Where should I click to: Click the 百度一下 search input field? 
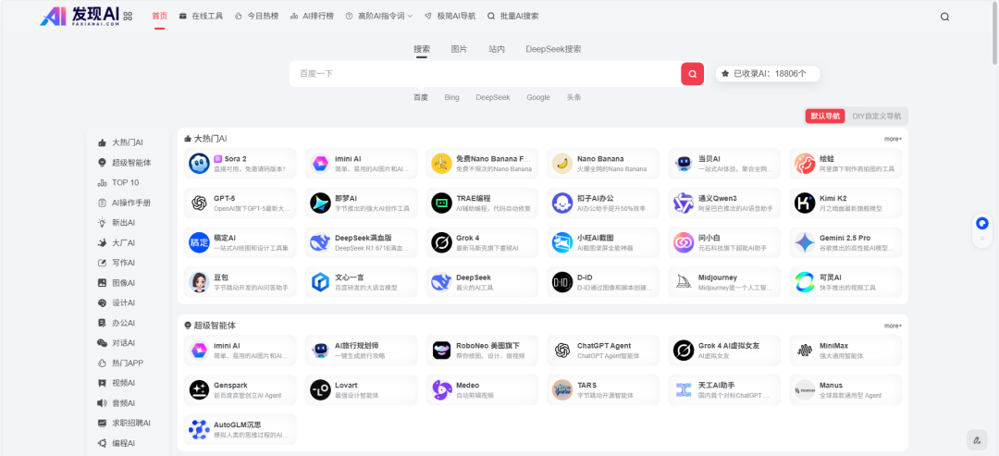click(485, 74)
